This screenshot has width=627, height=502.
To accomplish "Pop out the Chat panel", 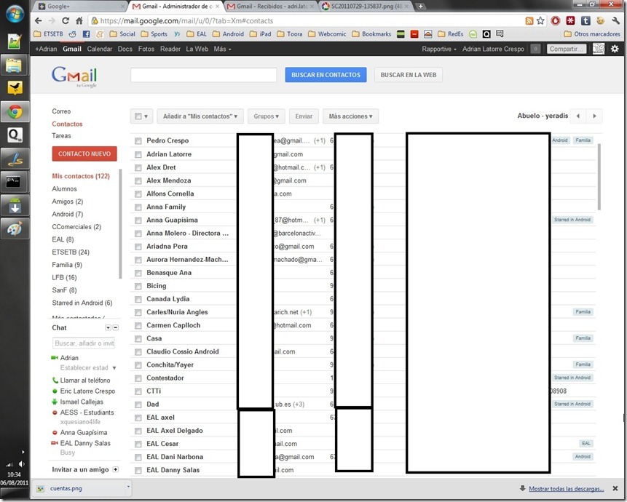I will [x=108, y=327].
